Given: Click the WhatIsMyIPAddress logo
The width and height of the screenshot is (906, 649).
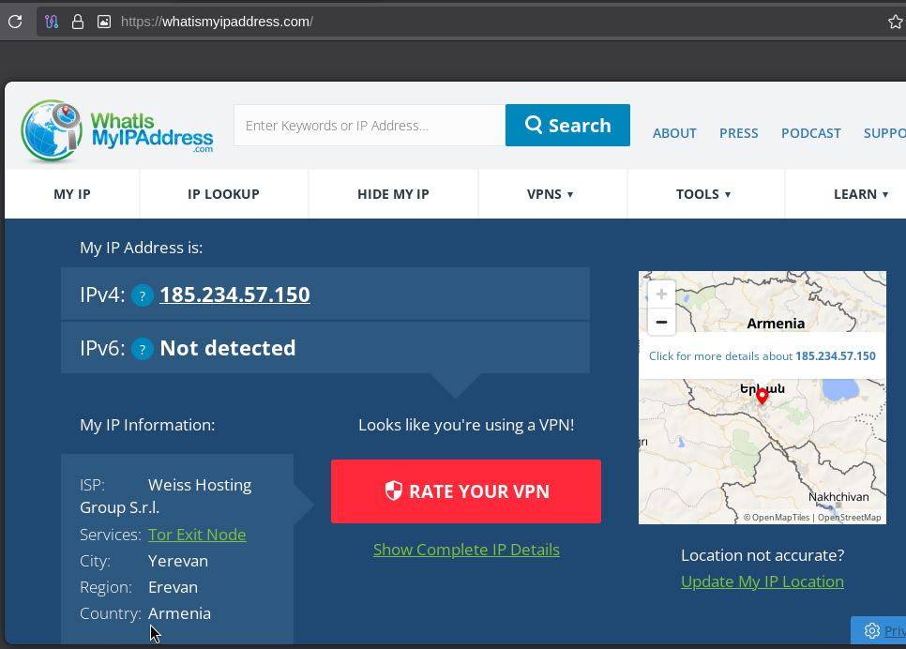Looking at the screenshot, I should (x=117, y=130).
